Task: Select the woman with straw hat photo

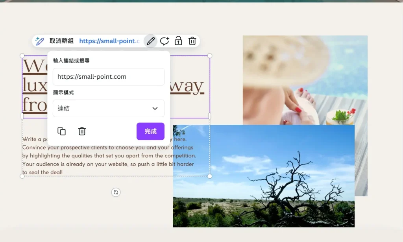Action: [x=305, y=79]
